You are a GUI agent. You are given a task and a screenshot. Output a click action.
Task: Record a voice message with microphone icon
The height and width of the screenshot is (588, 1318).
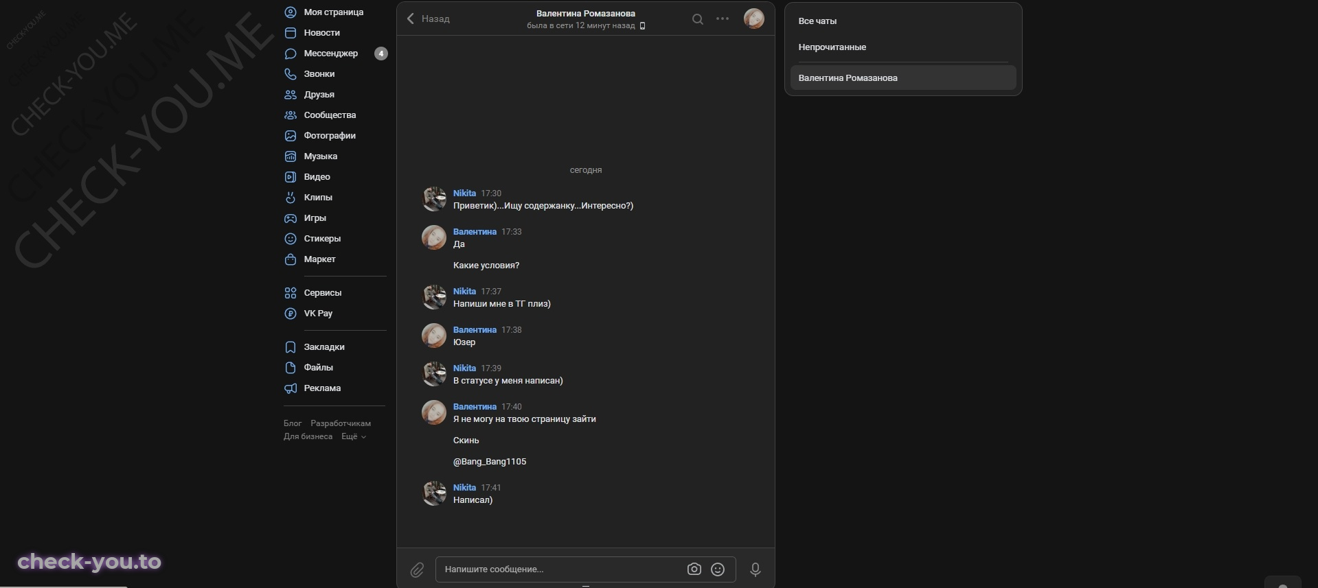(x=755, y=569)
